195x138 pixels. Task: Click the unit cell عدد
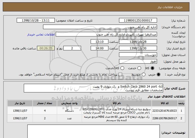[x=69, y=118]
